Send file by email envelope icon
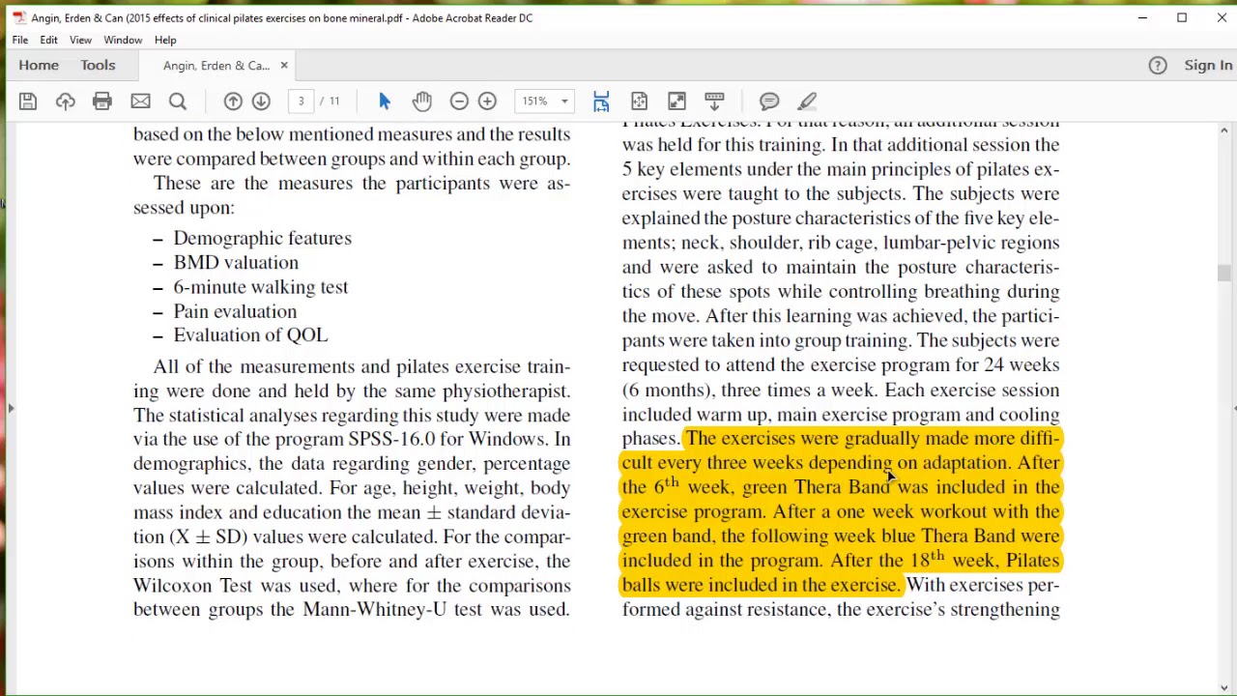 [140, 101]
